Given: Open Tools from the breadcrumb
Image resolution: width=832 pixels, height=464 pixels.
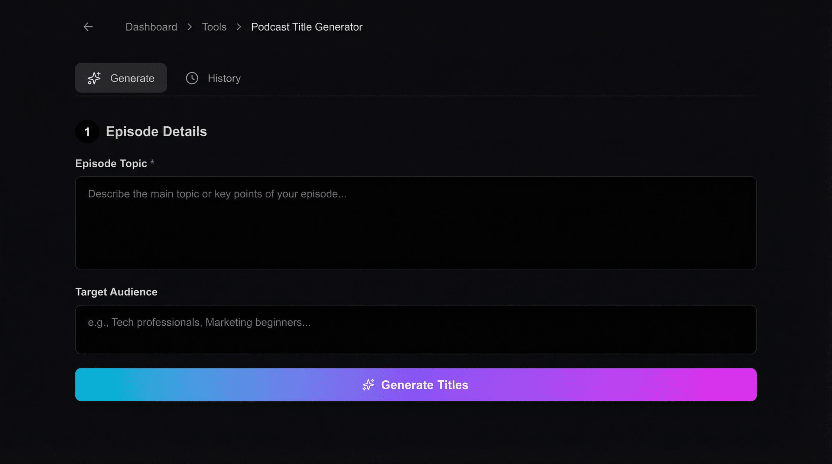Looking at the screenshot, I should (x=214, y=27).
